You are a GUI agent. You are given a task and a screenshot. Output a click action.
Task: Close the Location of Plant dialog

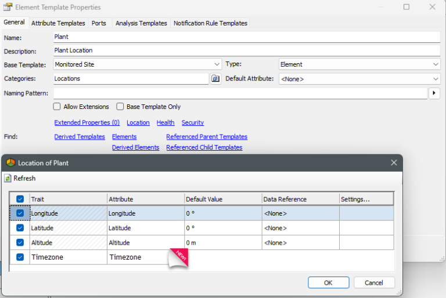[394, 163]
